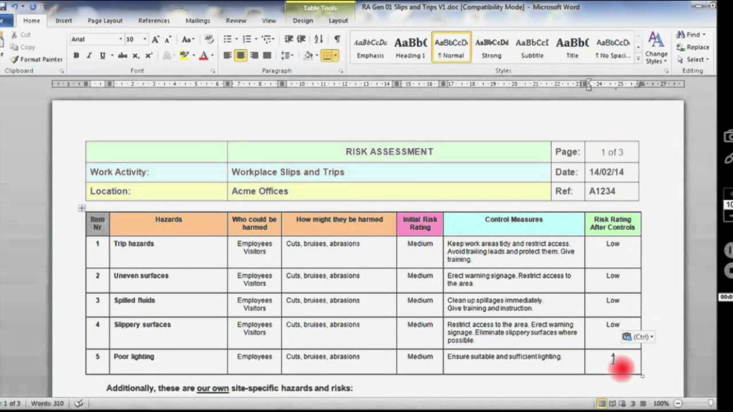The width and height of the screenshot is (733, 412).
Task: Open the Table Tools Design tab
Action: 303,21
